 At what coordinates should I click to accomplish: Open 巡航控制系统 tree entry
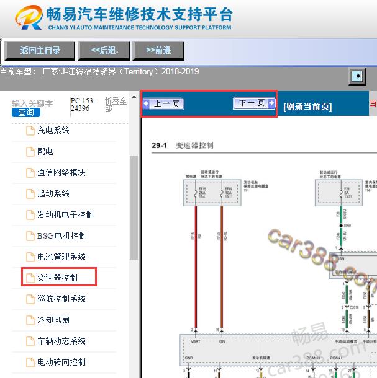click(x=61, y=299)
